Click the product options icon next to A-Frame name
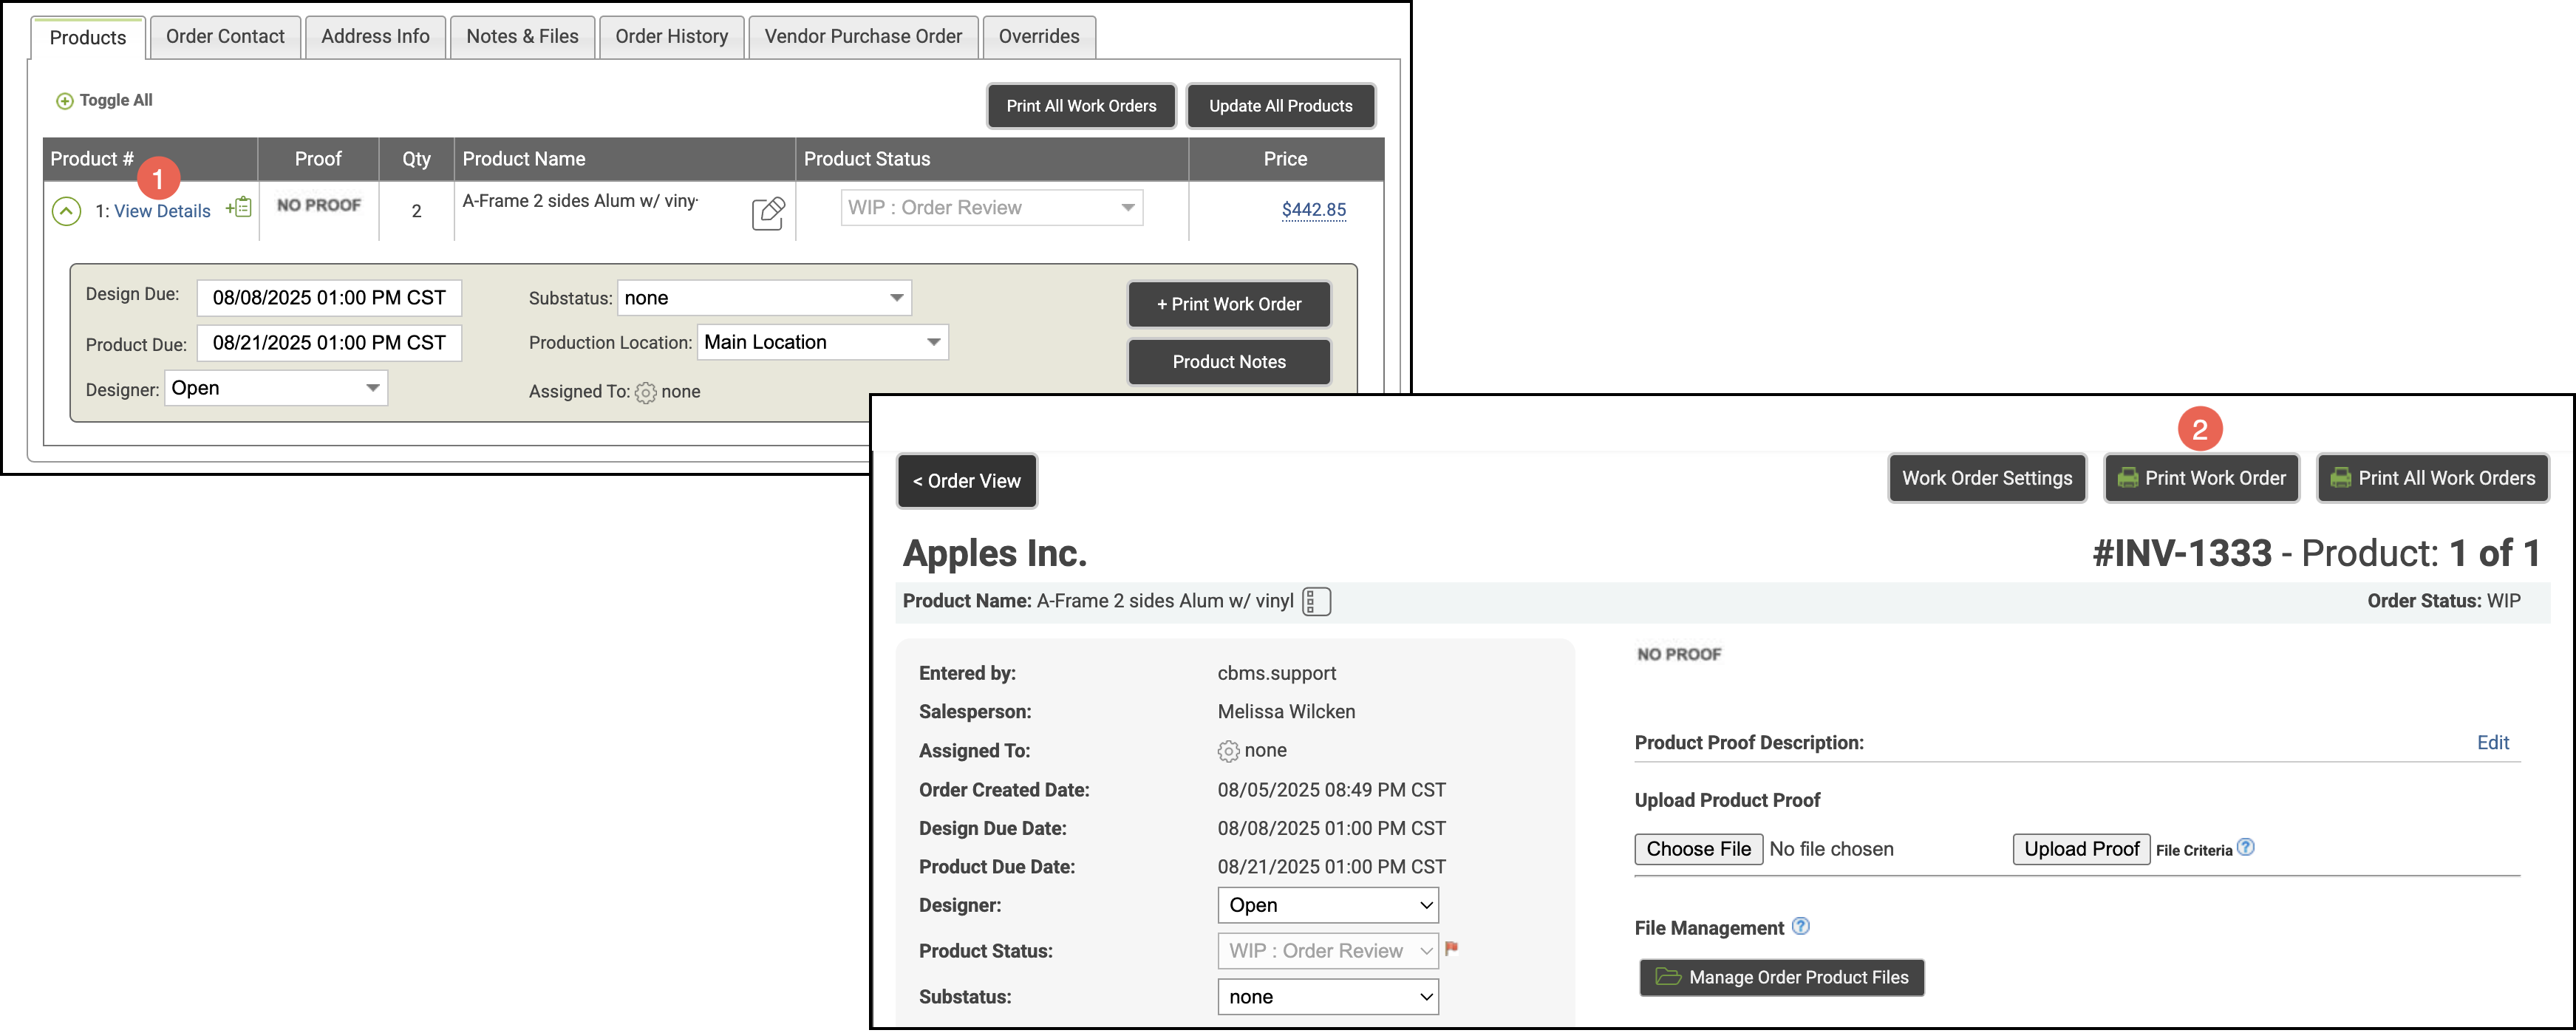 (x=1316, y=602)
